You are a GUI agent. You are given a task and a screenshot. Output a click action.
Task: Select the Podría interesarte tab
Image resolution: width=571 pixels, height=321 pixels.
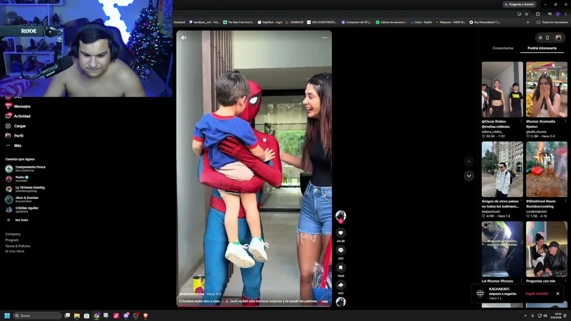[x=542, y=48]
